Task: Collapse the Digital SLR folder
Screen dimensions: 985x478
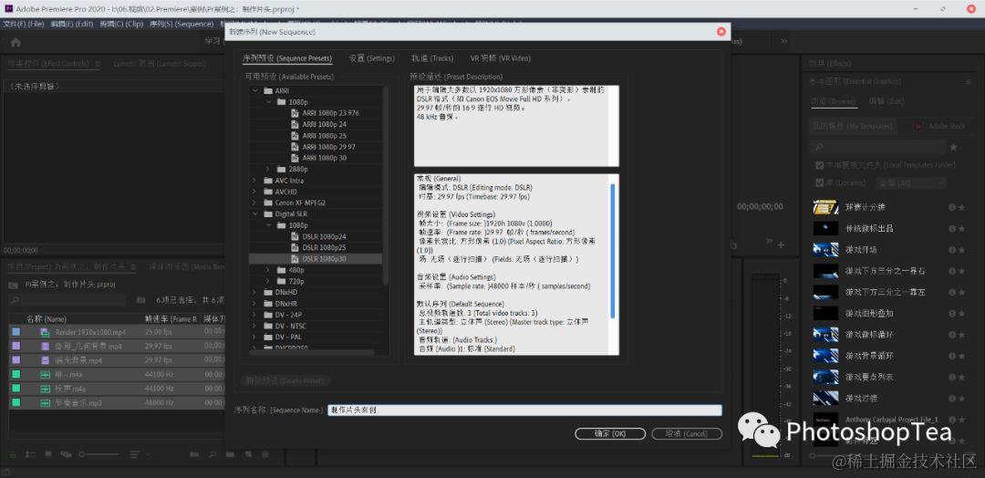Action: [255, 213]
